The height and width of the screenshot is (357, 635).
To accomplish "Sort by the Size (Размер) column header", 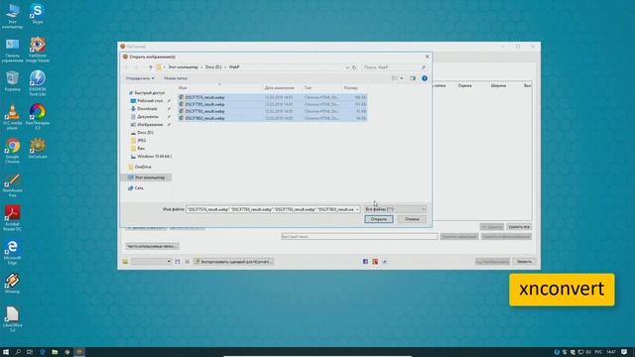I will [x=354, y=88].
